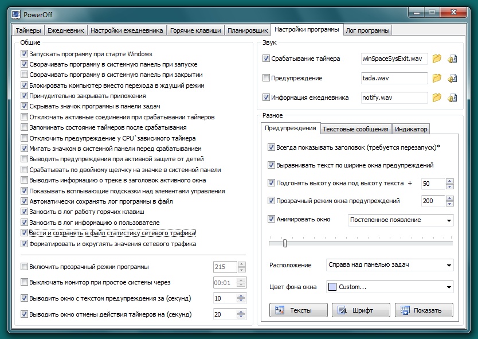
Task: Decrease the window height value 50
Action: (x=449, y=186)
